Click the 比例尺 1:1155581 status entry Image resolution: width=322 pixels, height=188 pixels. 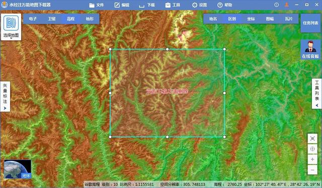click(x=137, y=184)
